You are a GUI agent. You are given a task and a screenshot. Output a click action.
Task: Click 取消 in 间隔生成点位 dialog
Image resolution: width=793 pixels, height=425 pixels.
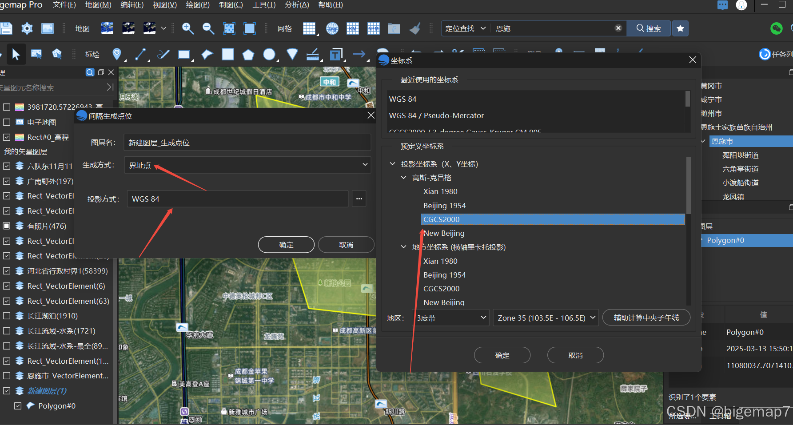pyautogui.click(x=346, y=245)
